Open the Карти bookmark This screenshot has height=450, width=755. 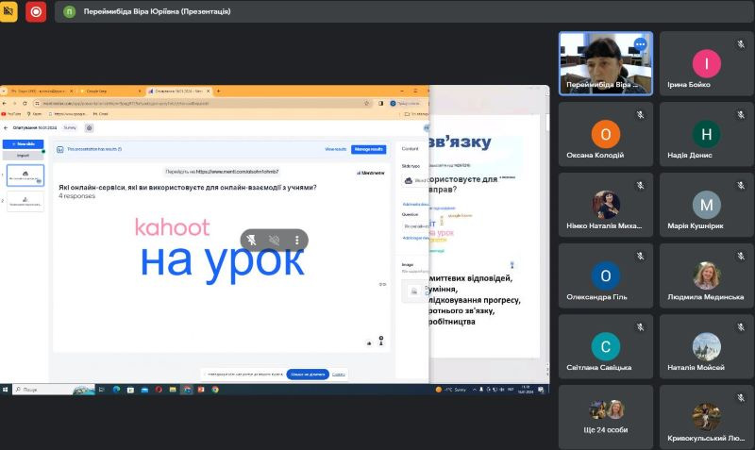34,114
